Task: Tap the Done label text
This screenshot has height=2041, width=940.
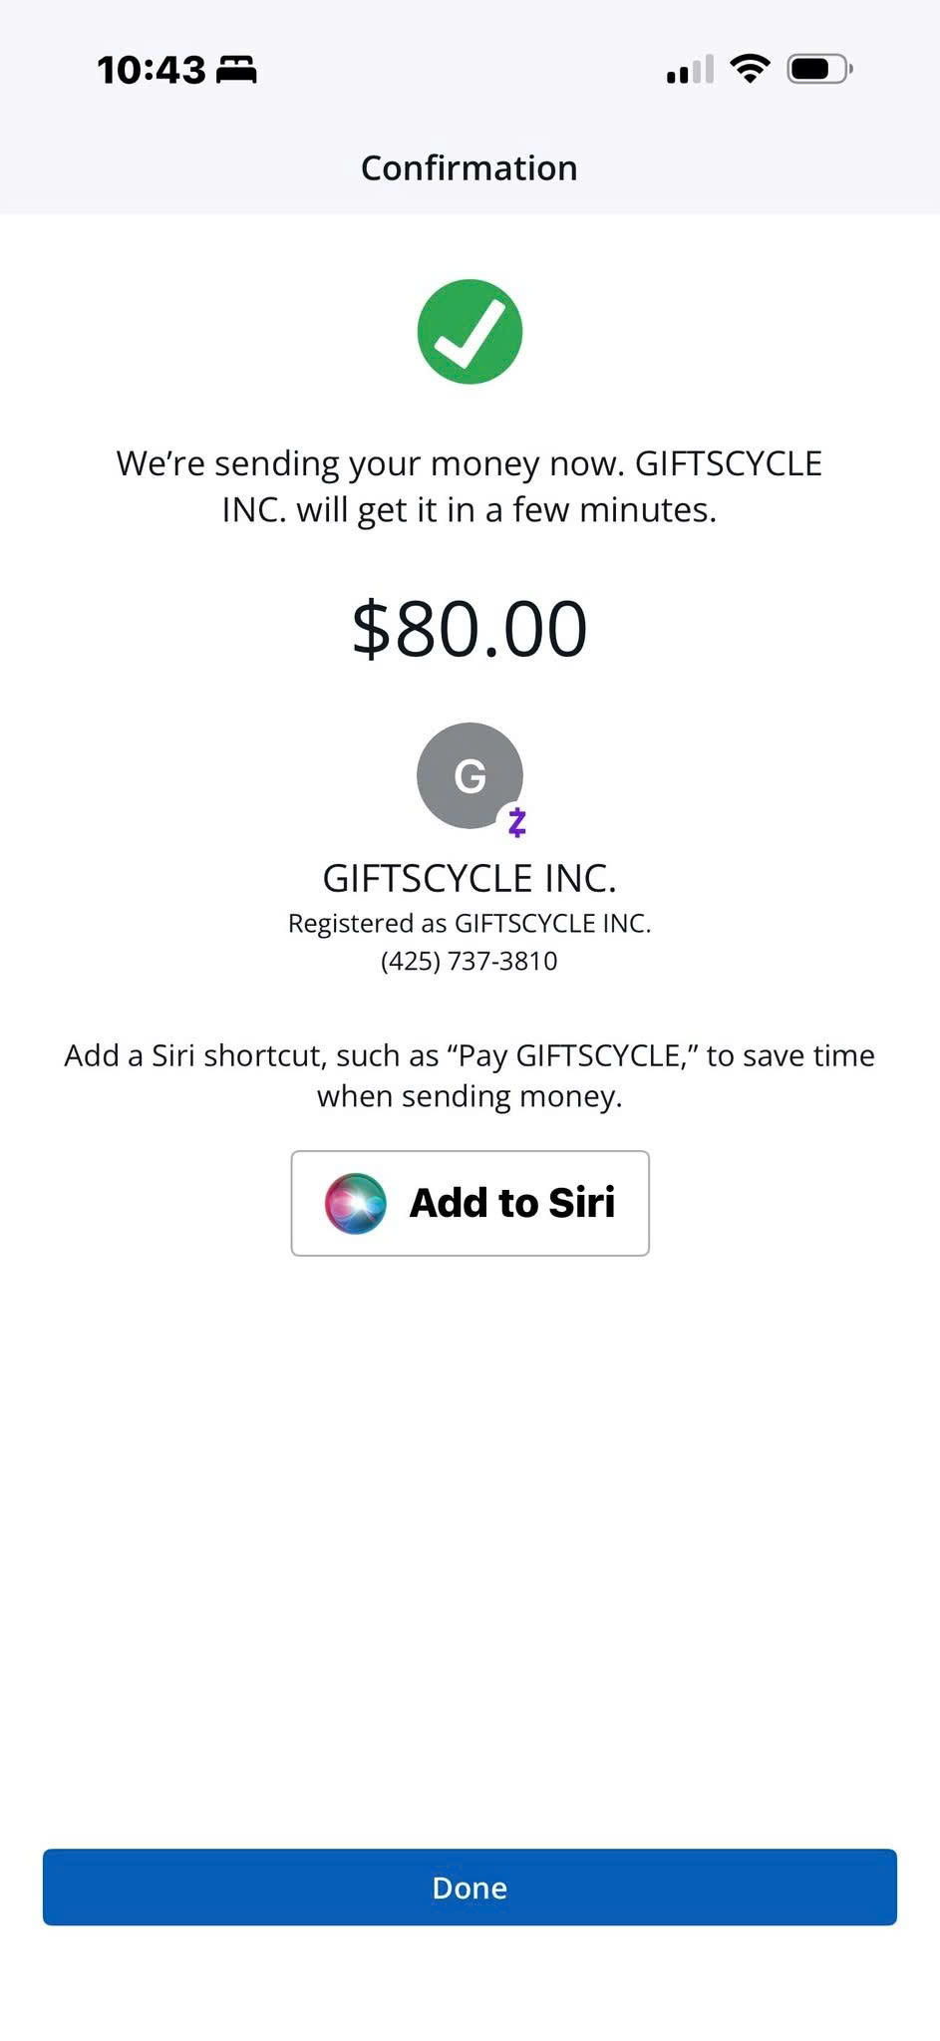Action: [470, 1888]
